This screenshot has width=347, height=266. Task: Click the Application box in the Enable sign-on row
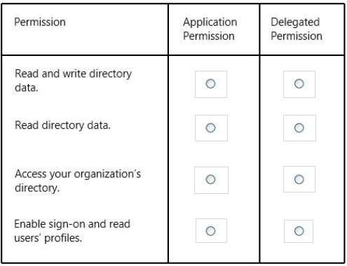pos(211,230)
